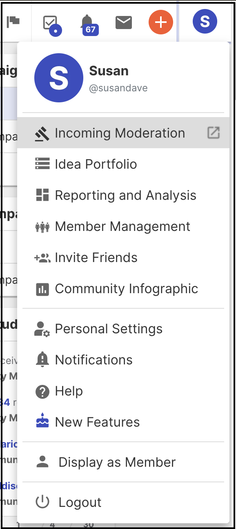Open Idea Portfolio
This screenshot has height=529, width=236.
click(123, 164)
